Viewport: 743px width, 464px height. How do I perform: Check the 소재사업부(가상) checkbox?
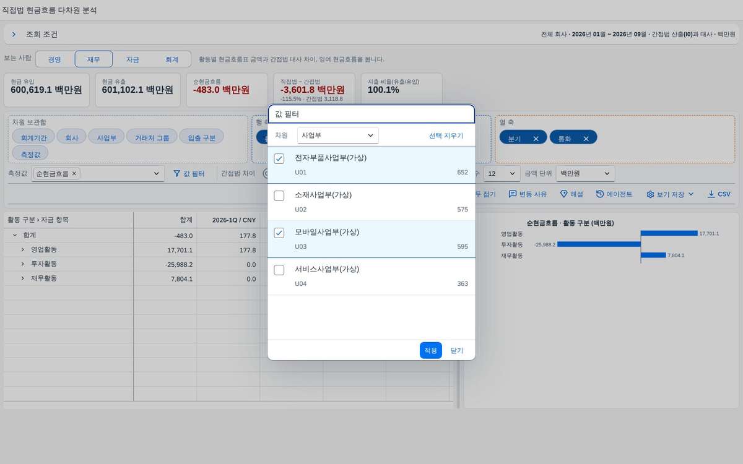[x=279, y=196]
